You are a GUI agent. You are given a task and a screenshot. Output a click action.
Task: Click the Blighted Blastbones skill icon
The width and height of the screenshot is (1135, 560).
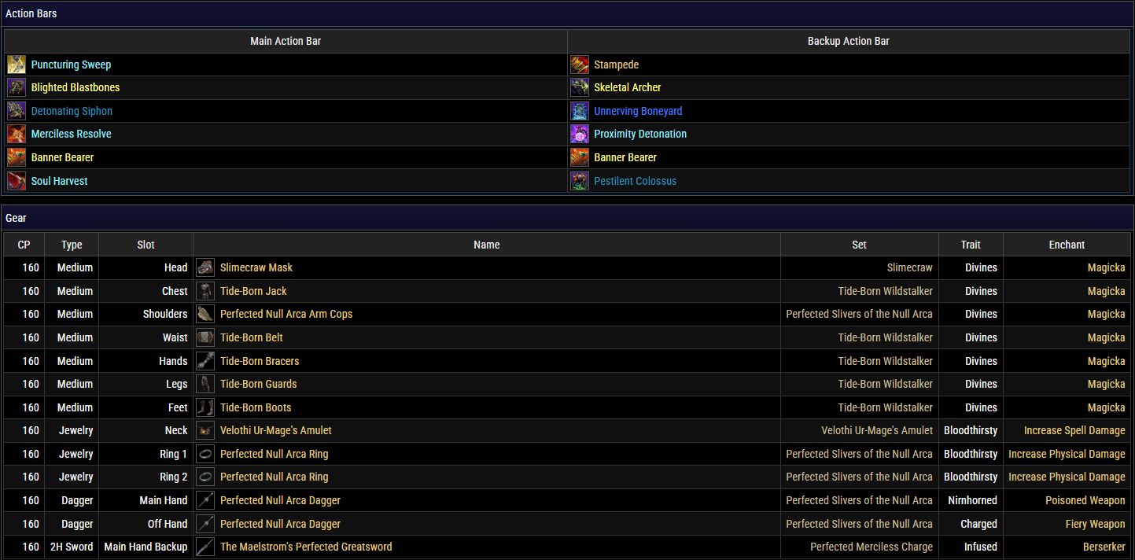pos(17,87)
